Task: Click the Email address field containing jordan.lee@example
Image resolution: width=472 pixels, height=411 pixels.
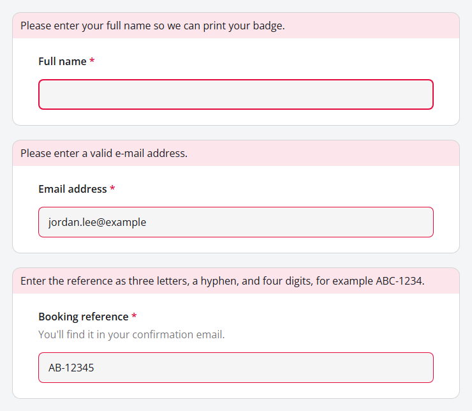Action: point(236,222)
